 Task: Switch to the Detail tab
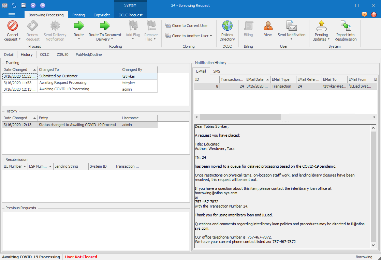pos(9,55)
